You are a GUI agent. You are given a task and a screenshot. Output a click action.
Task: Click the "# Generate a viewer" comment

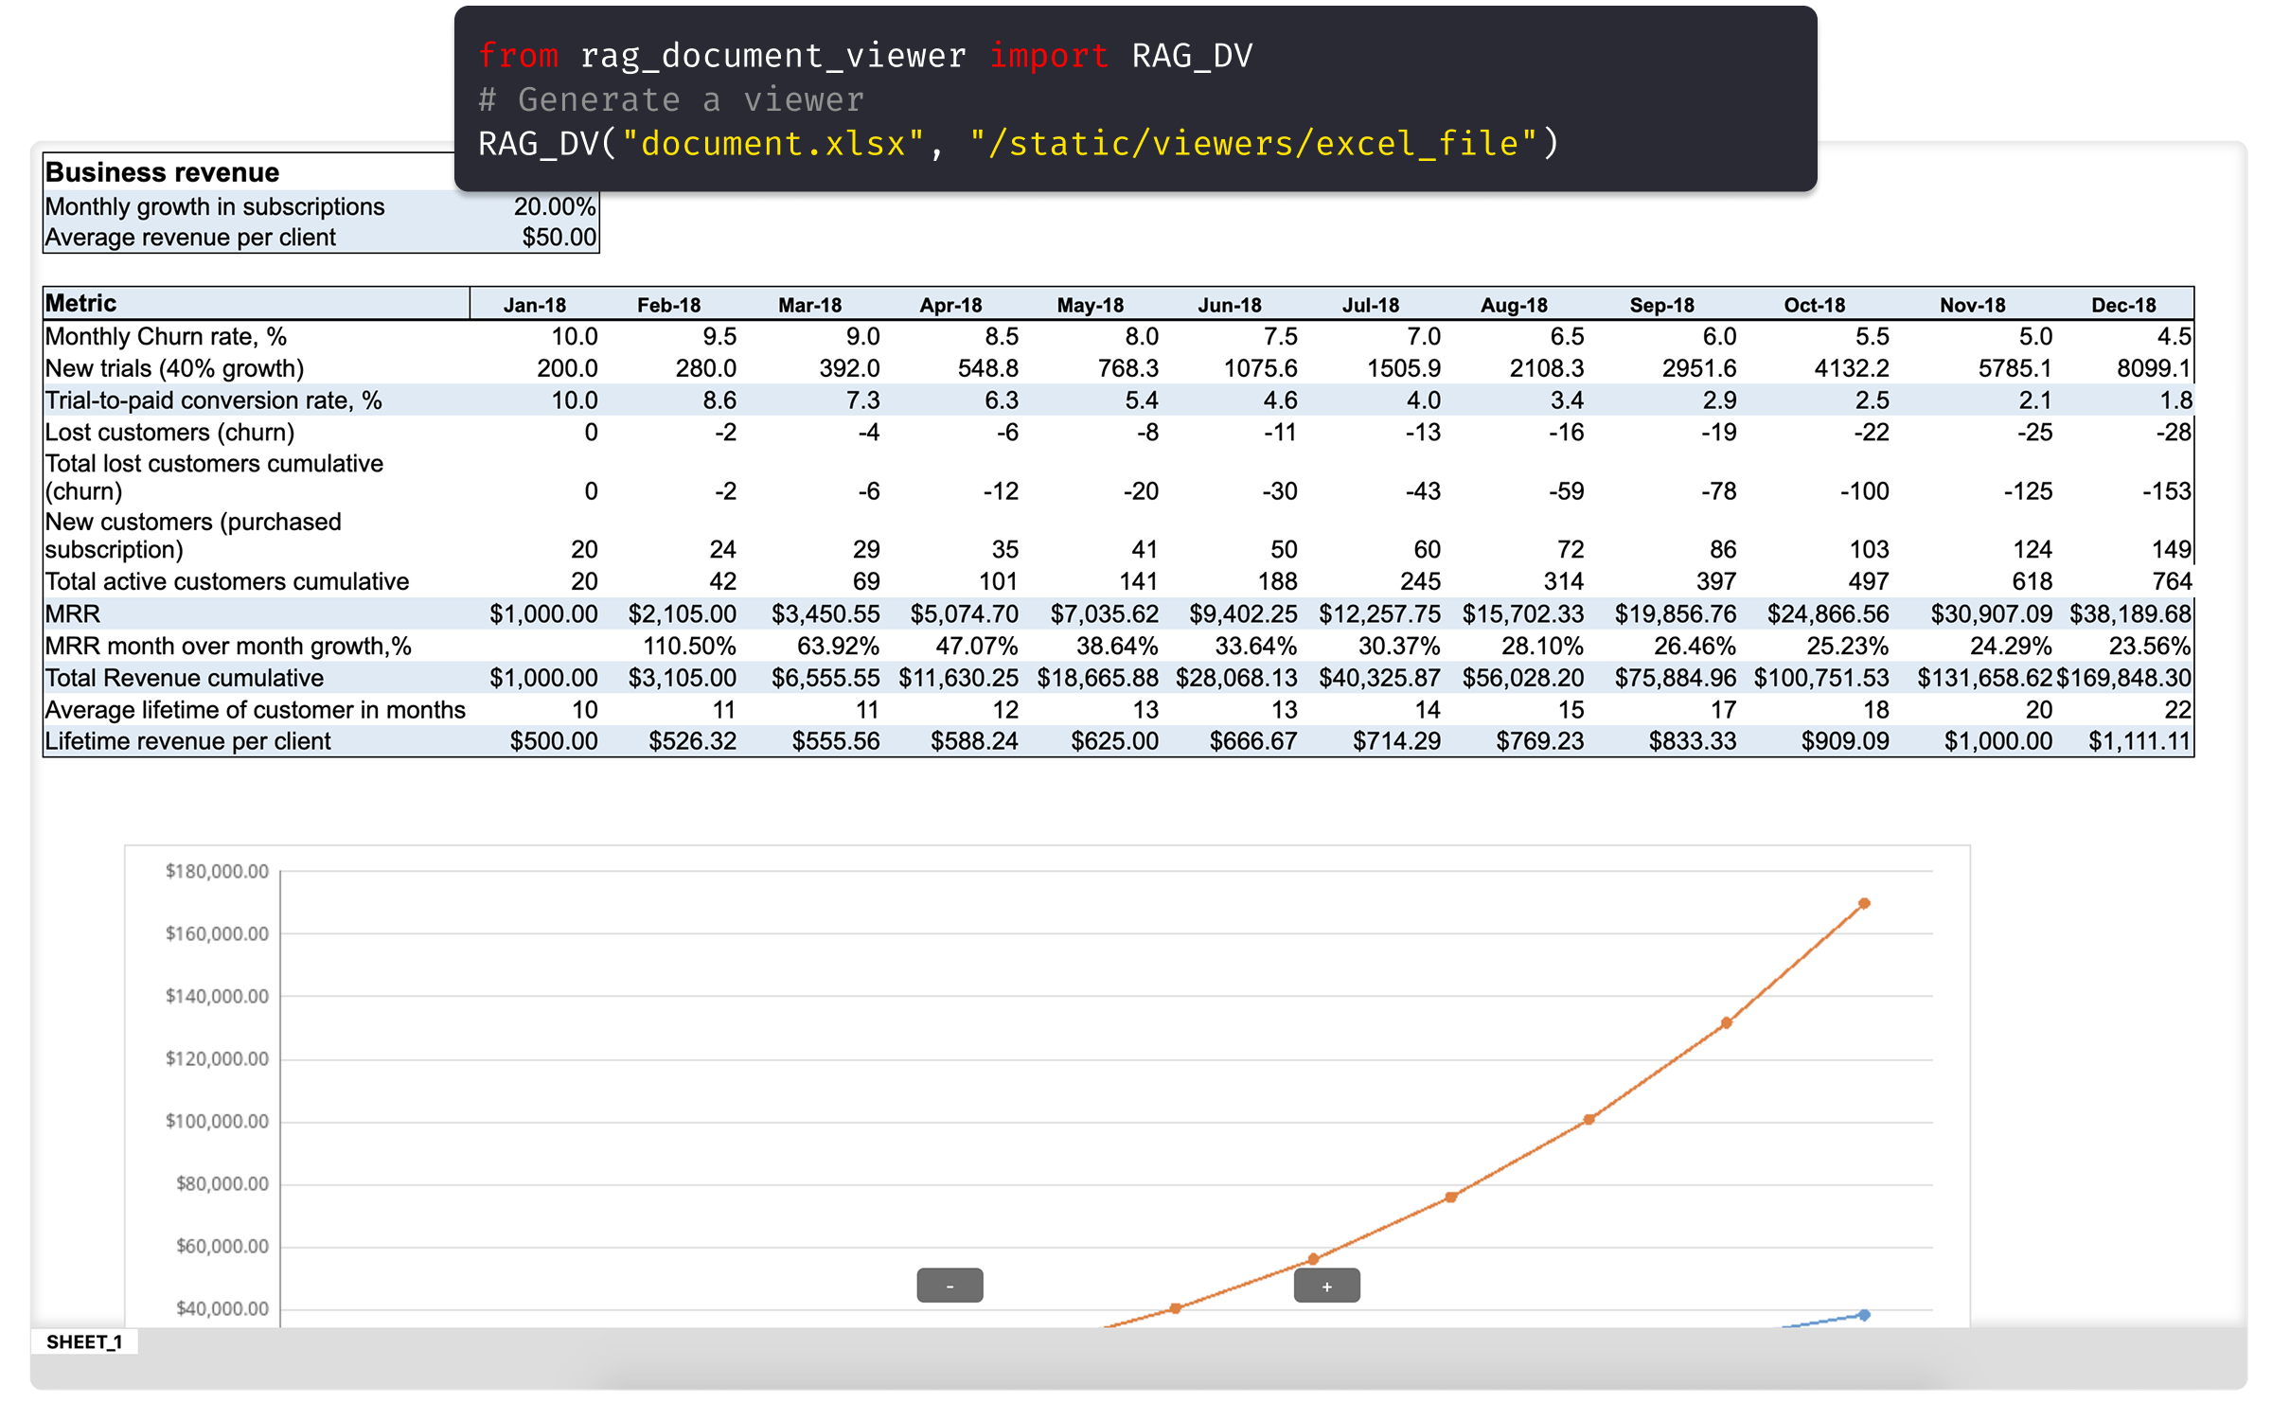670,99
